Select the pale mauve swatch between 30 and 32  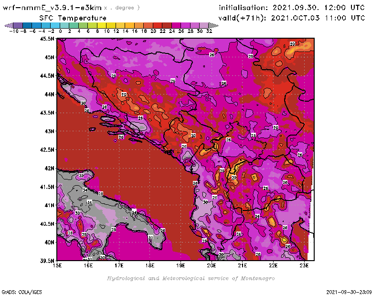[x=204, y=26]
